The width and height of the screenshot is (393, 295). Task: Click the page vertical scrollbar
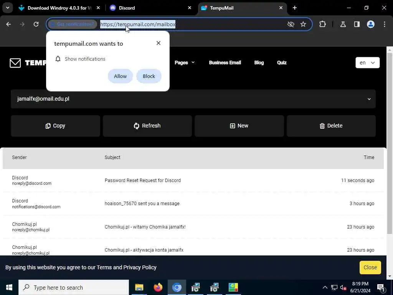(x=390, y=143)
